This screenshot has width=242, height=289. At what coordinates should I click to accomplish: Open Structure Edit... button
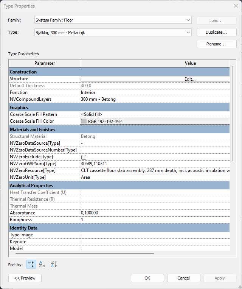click(x=155, y=79)
